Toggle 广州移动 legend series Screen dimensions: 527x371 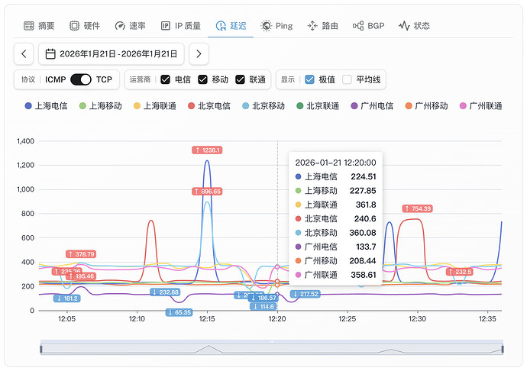click(426, 106)
